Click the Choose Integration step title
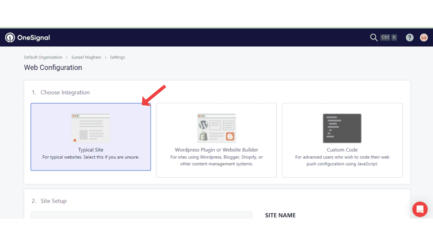The height and width of the screenshot is (243, 433). (65, 92)
